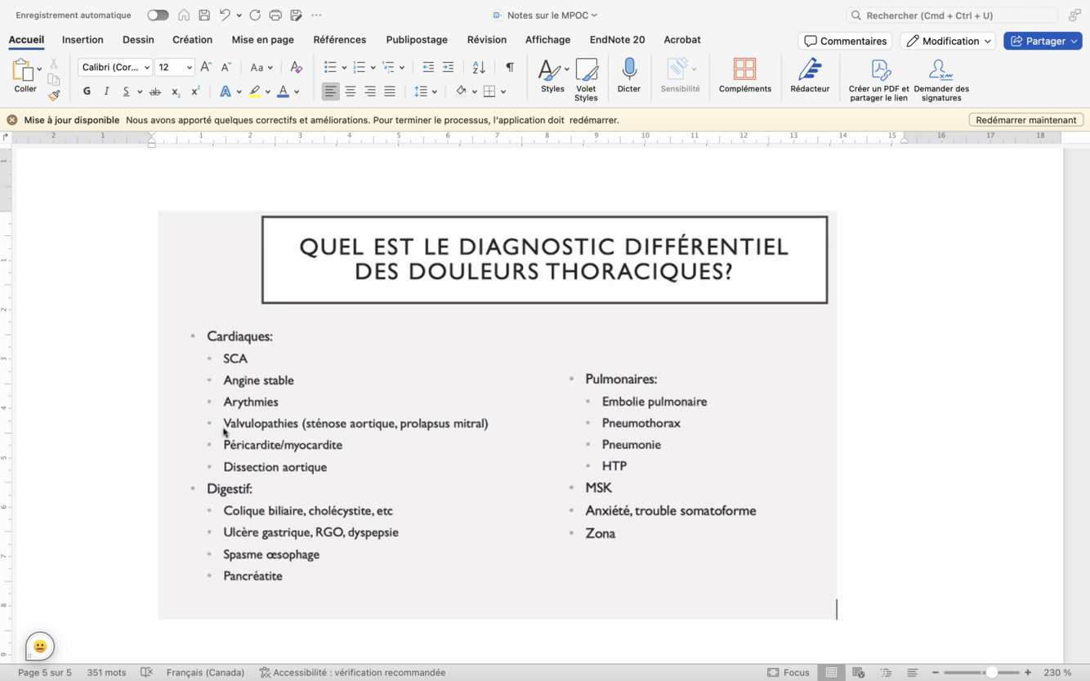The width and height of the screenshot is (1090, 681).
Task: Toggle italic formatting I
Action: (x=106, y=91)
